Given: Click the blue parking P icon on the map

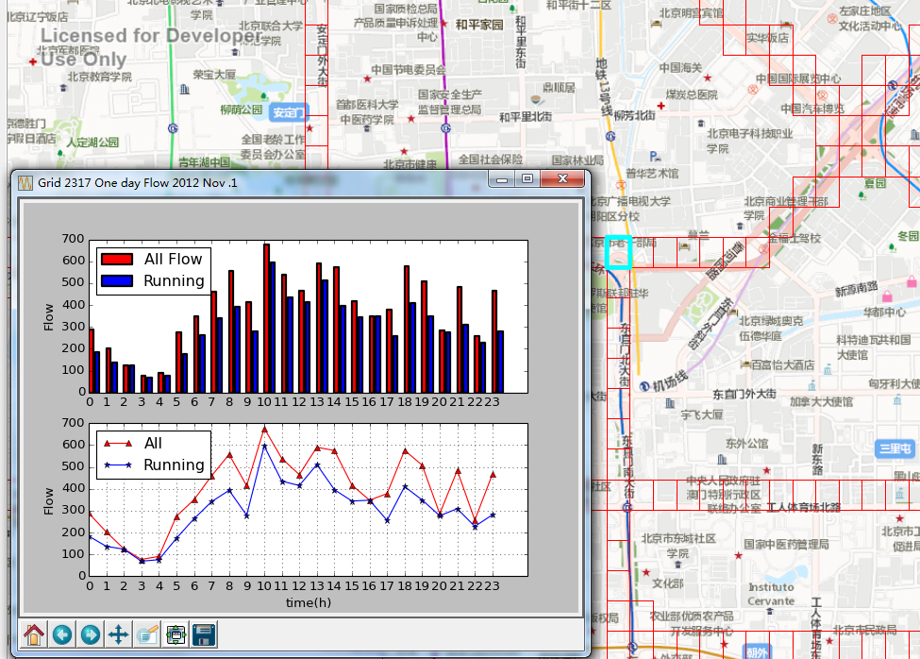Looking at the screenshot, I should pyautogui.click(x=655, y=157).
